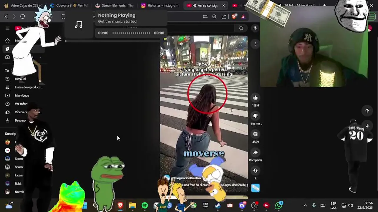The height and width of the screenshot is (212, 378).
Task: Show hidden tray icons with the chevron
Action: pyautogui.click(x=305, y=205)
